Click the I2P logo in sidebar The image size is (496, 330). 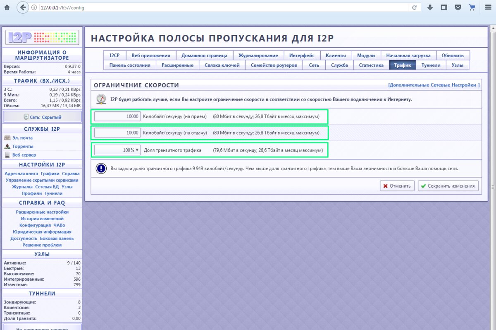pyautogui.click(x=42, y=38)
